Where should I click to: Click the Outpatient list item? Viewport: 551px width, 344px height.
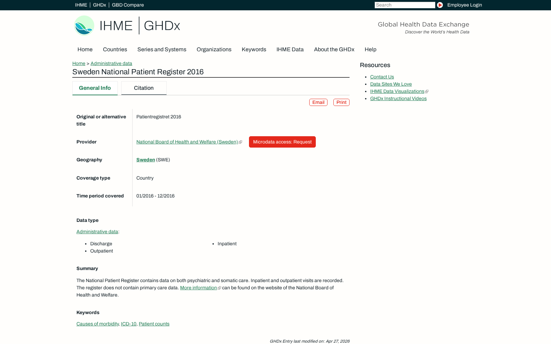pos(102,251)
